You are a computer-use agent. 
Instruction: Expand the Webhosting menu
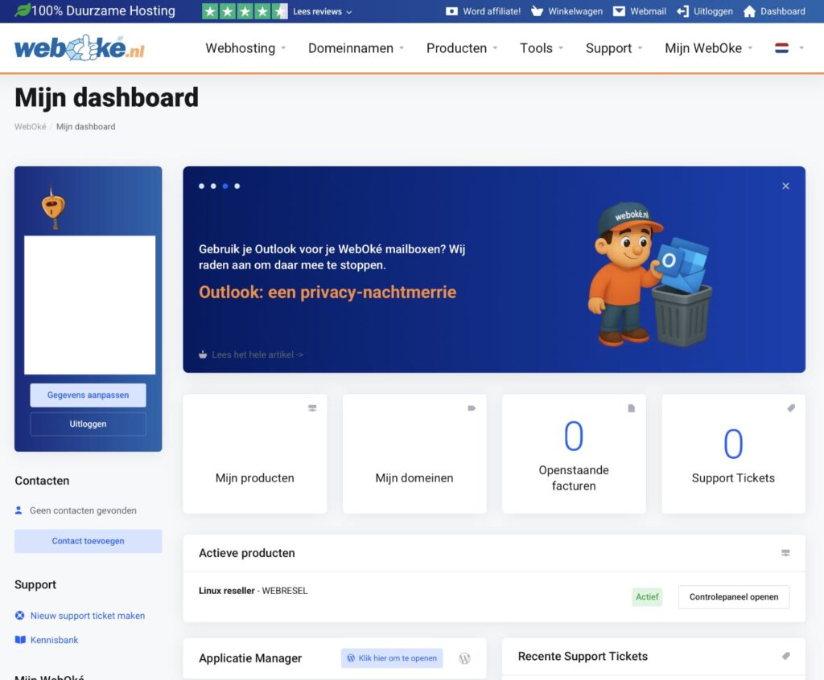point(245,48)
